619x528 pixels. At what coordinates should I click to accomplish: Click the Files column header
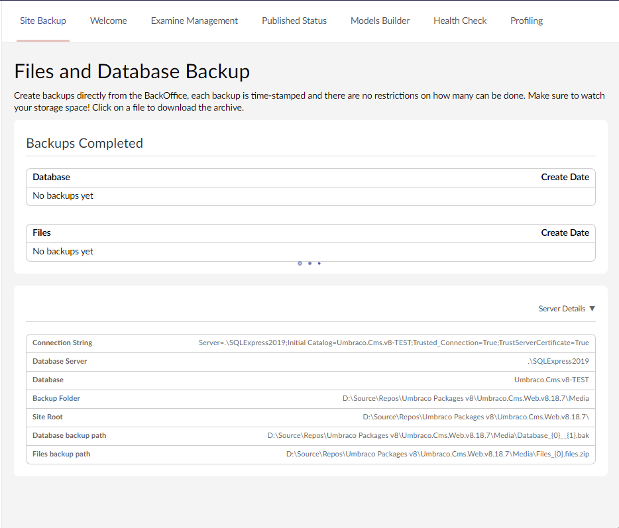point(42,233)
